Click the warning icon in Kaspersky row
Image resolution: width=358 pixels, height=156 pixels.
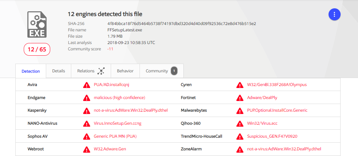87,111
